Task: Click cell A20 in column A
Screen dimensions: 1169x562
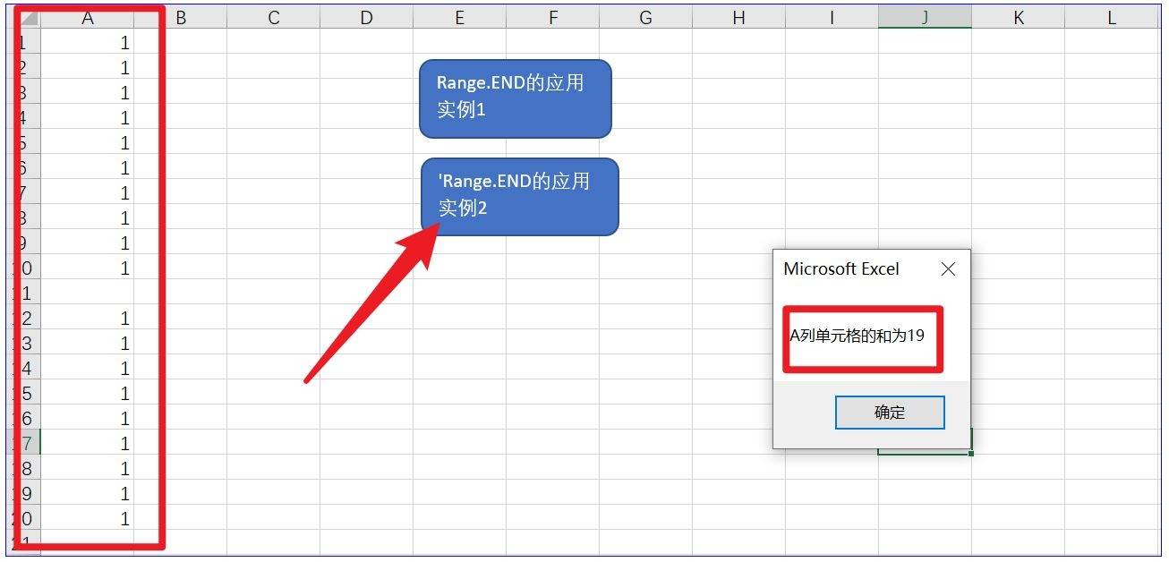Action: [88, 519]
